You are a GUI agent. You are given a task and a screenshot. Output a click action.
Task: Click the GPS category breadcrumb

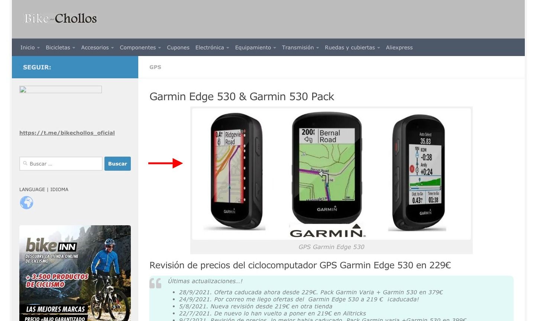(x=155, y=67)
